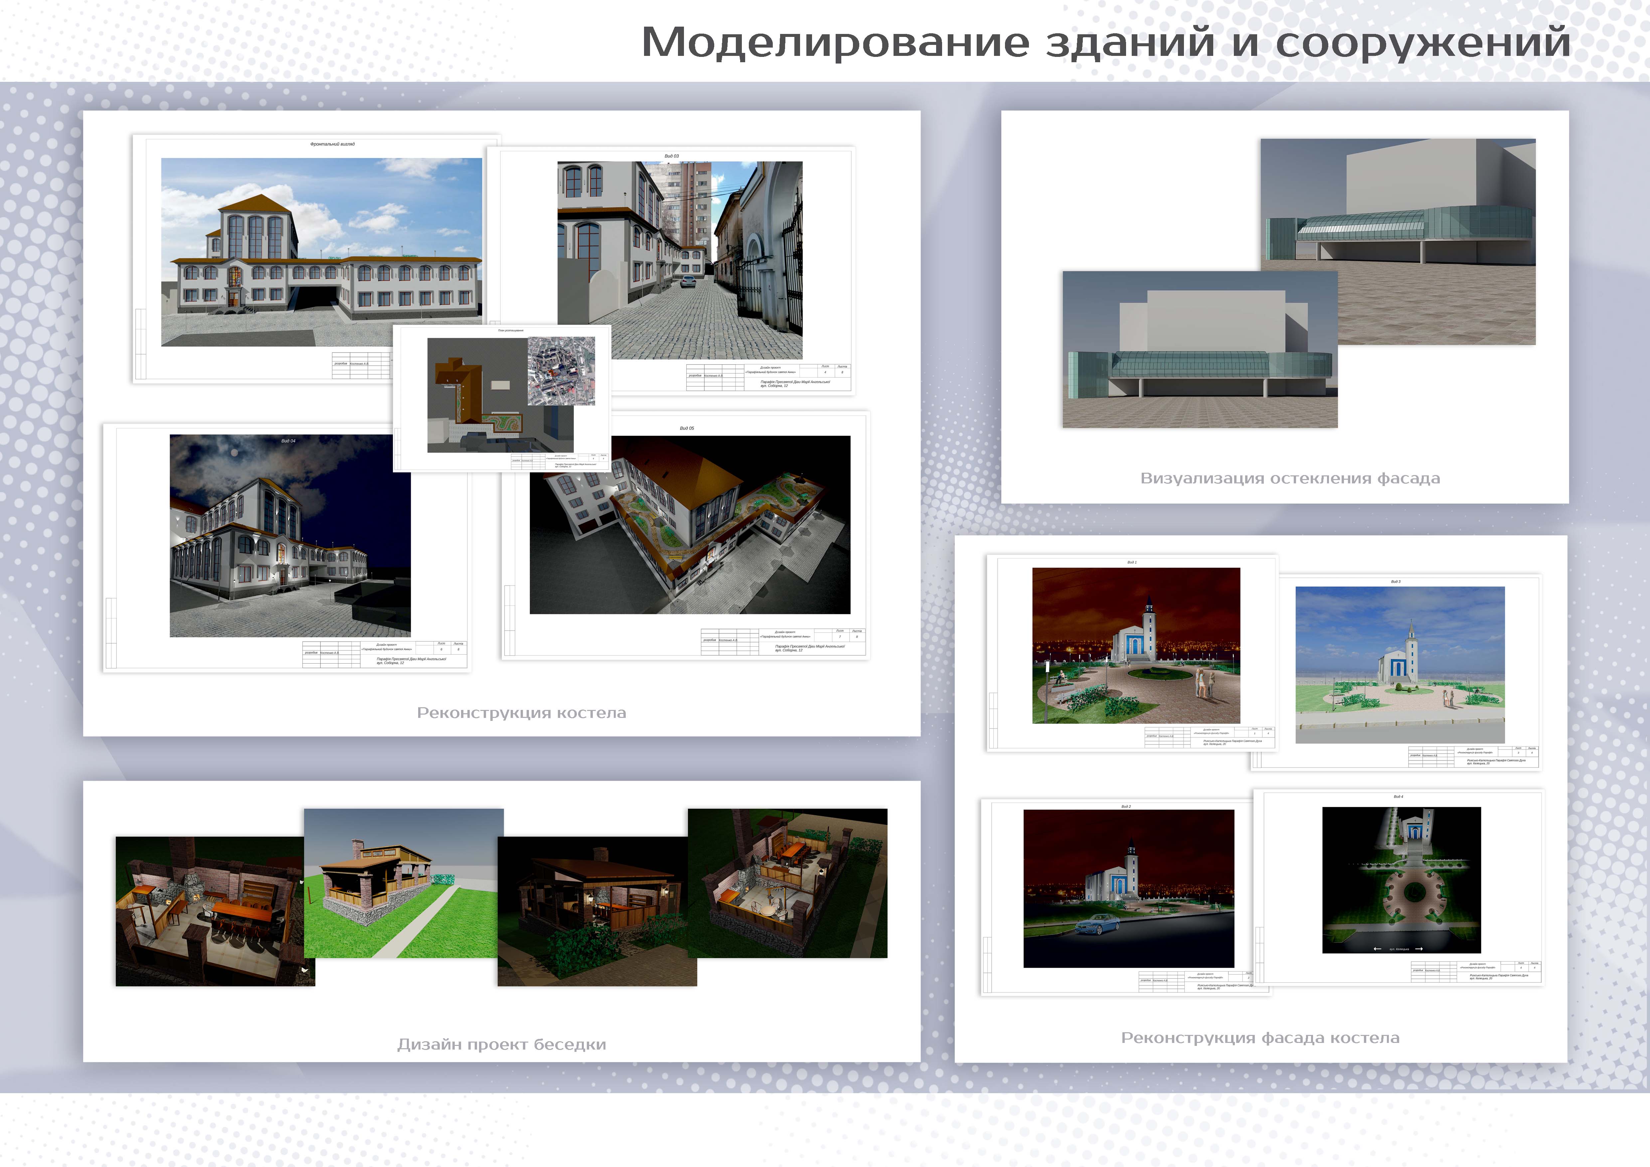Open the lower front-view glass facade render
Viewport: 1650px width, 1167px height.
[x=1200, y=349]
